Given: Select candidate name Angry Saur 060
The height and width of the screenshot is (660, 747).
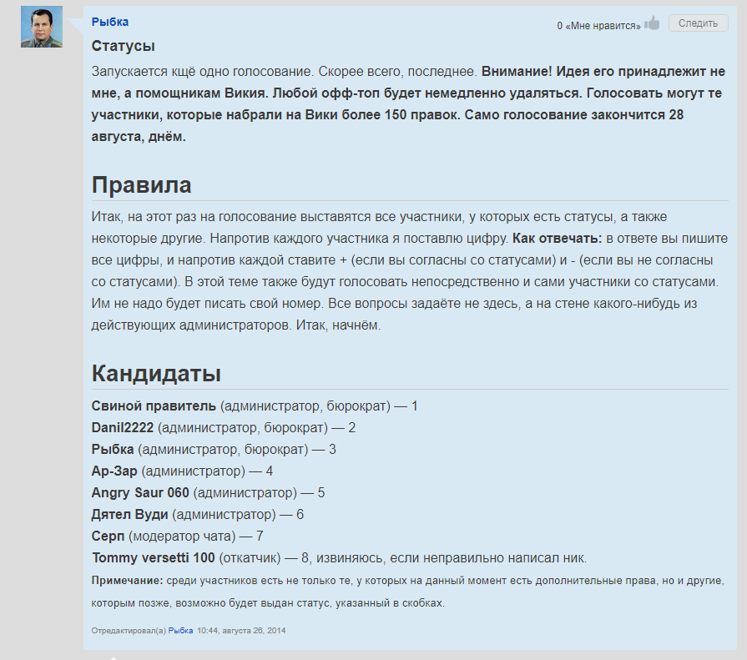Looking at the screenshot, I should click(140, 493).
